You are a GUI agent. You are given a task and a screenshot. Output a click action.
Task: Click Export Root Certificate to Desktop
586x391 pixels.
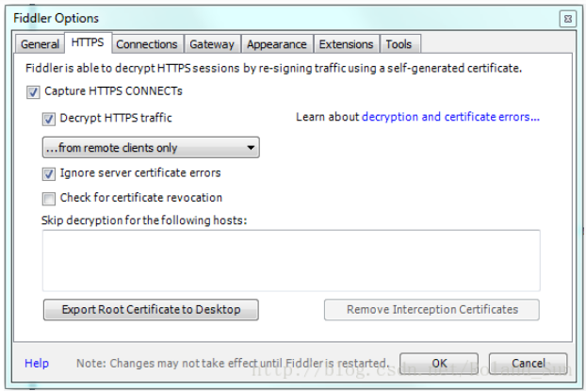point(151,310)
